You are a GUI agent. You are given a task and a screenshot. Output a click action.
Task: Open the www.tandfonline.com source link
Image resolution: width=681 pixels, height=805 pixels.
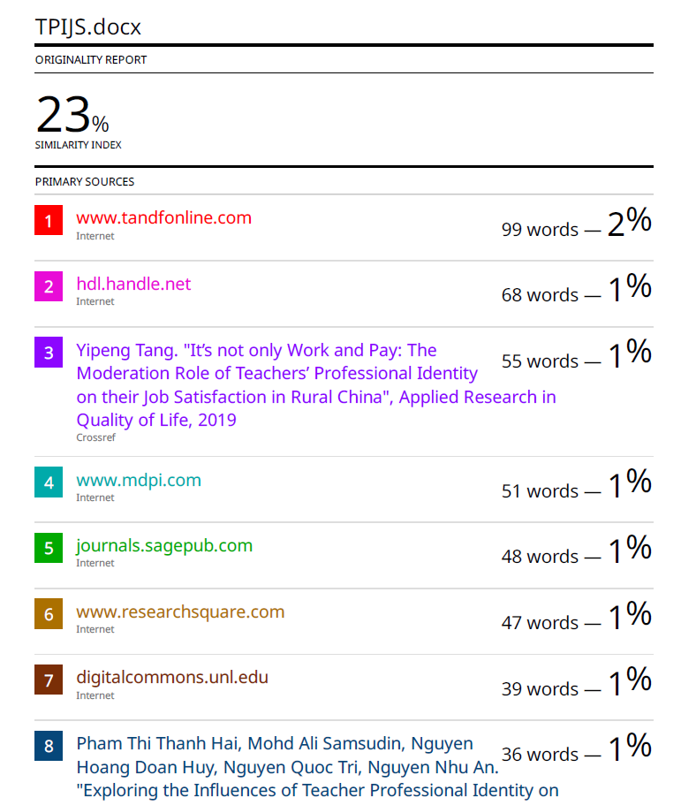[x=163, y=217]
